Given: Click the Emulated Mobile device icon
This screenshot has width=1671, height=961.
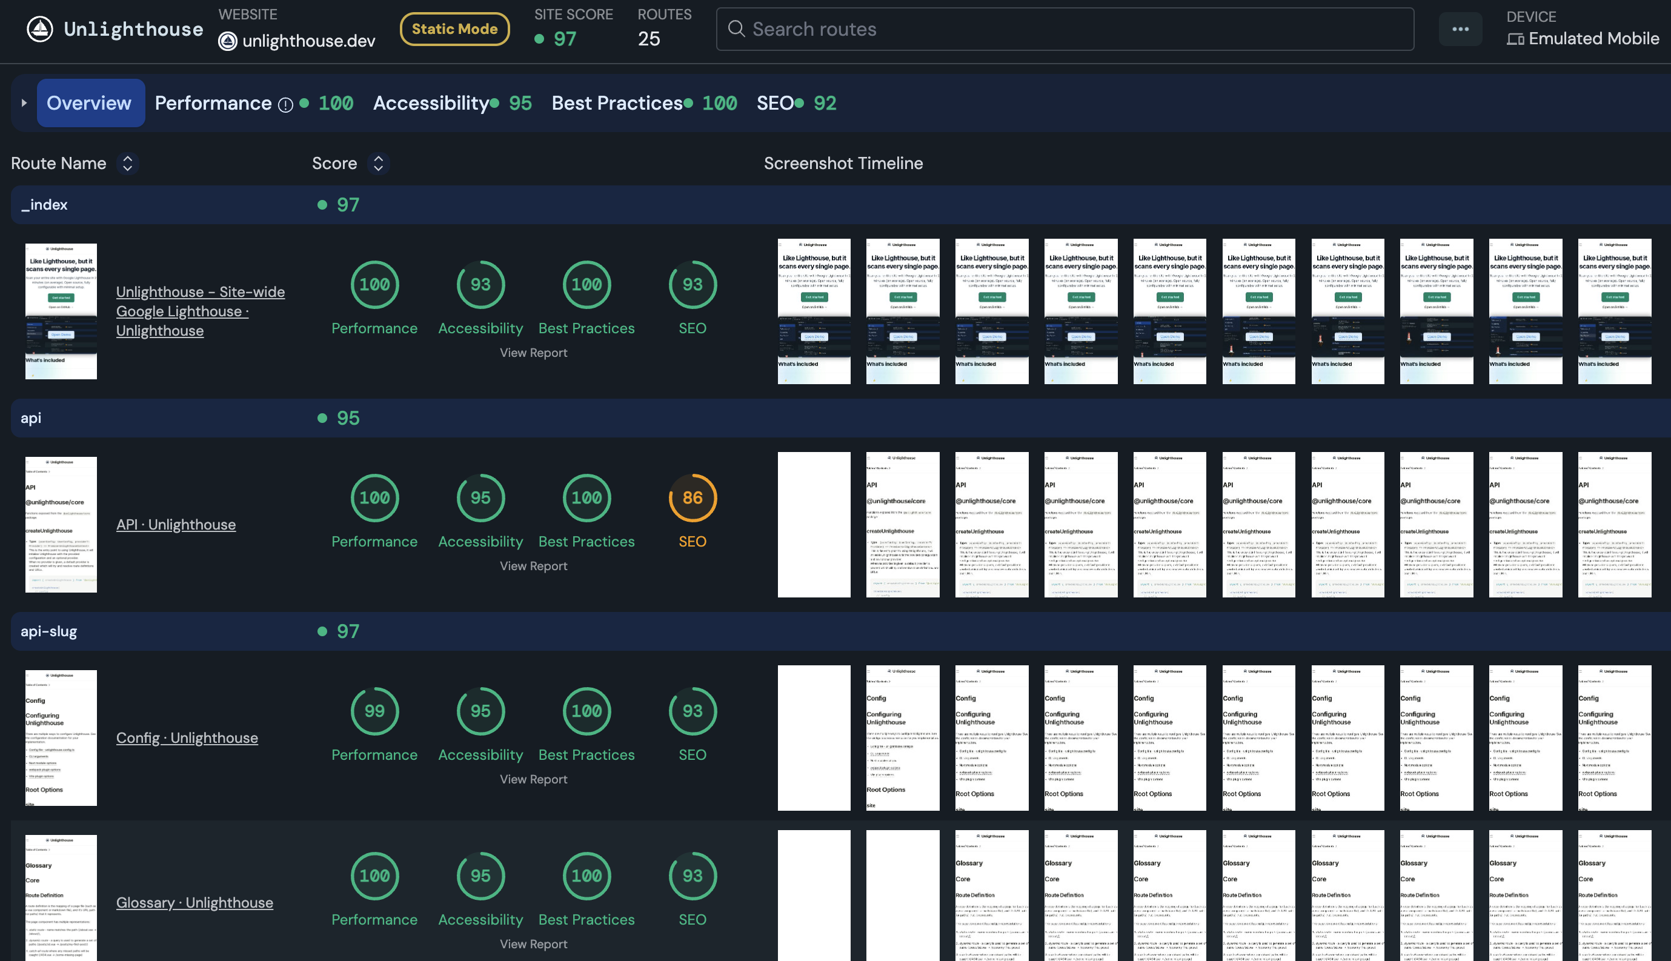Looking at the screenshot, I should tap(1515, 39).
